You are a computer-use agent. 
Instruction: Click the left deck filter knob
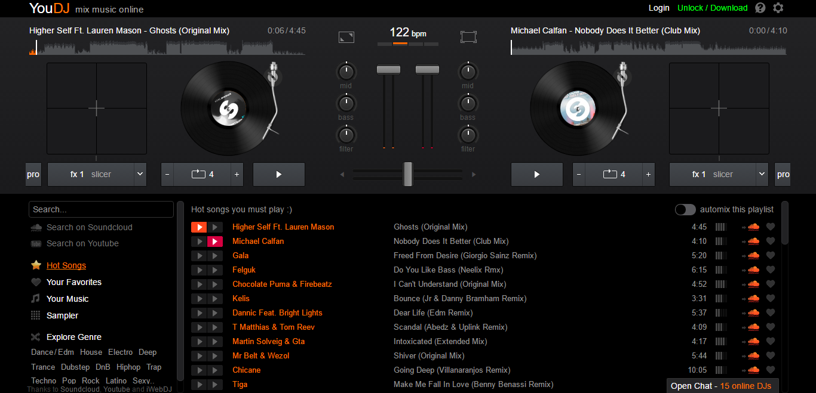tap(346, 135)
